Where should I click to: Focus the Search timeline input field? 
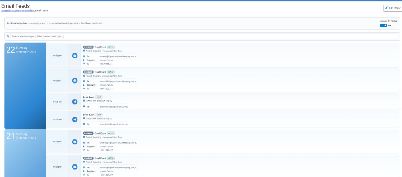(204, 36)
